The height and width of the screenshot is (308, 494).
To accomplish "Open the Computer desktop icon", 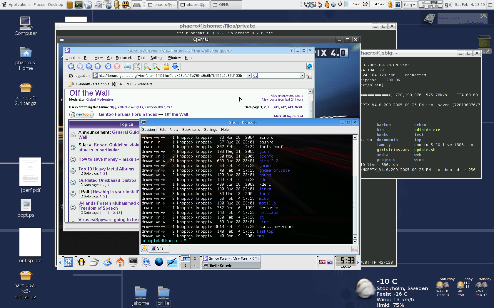I will click(26, 26).
